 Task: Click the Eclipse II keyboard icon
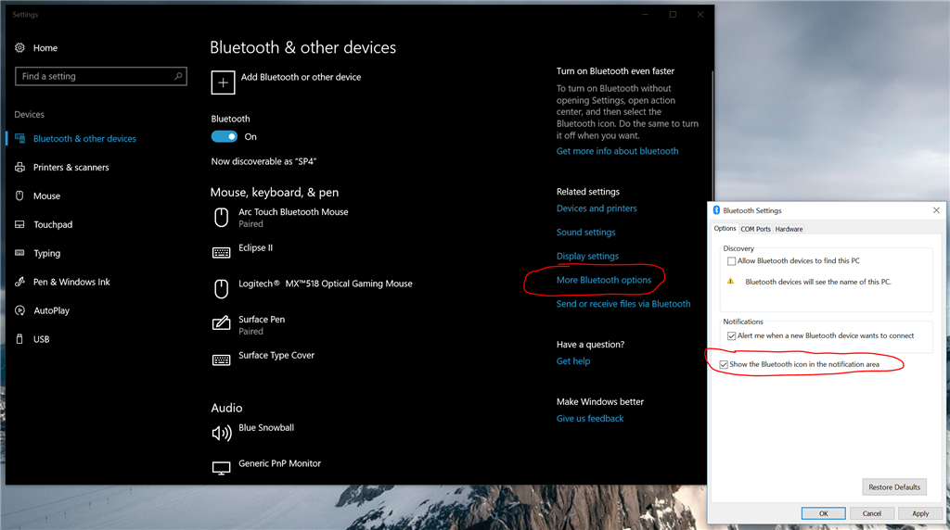221,252
